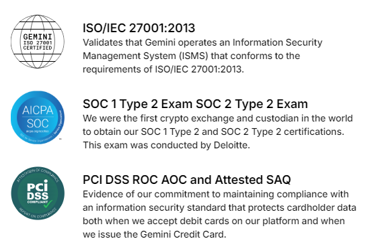Click the 'Information Security' text in the ISO description

tap(277, 42)
